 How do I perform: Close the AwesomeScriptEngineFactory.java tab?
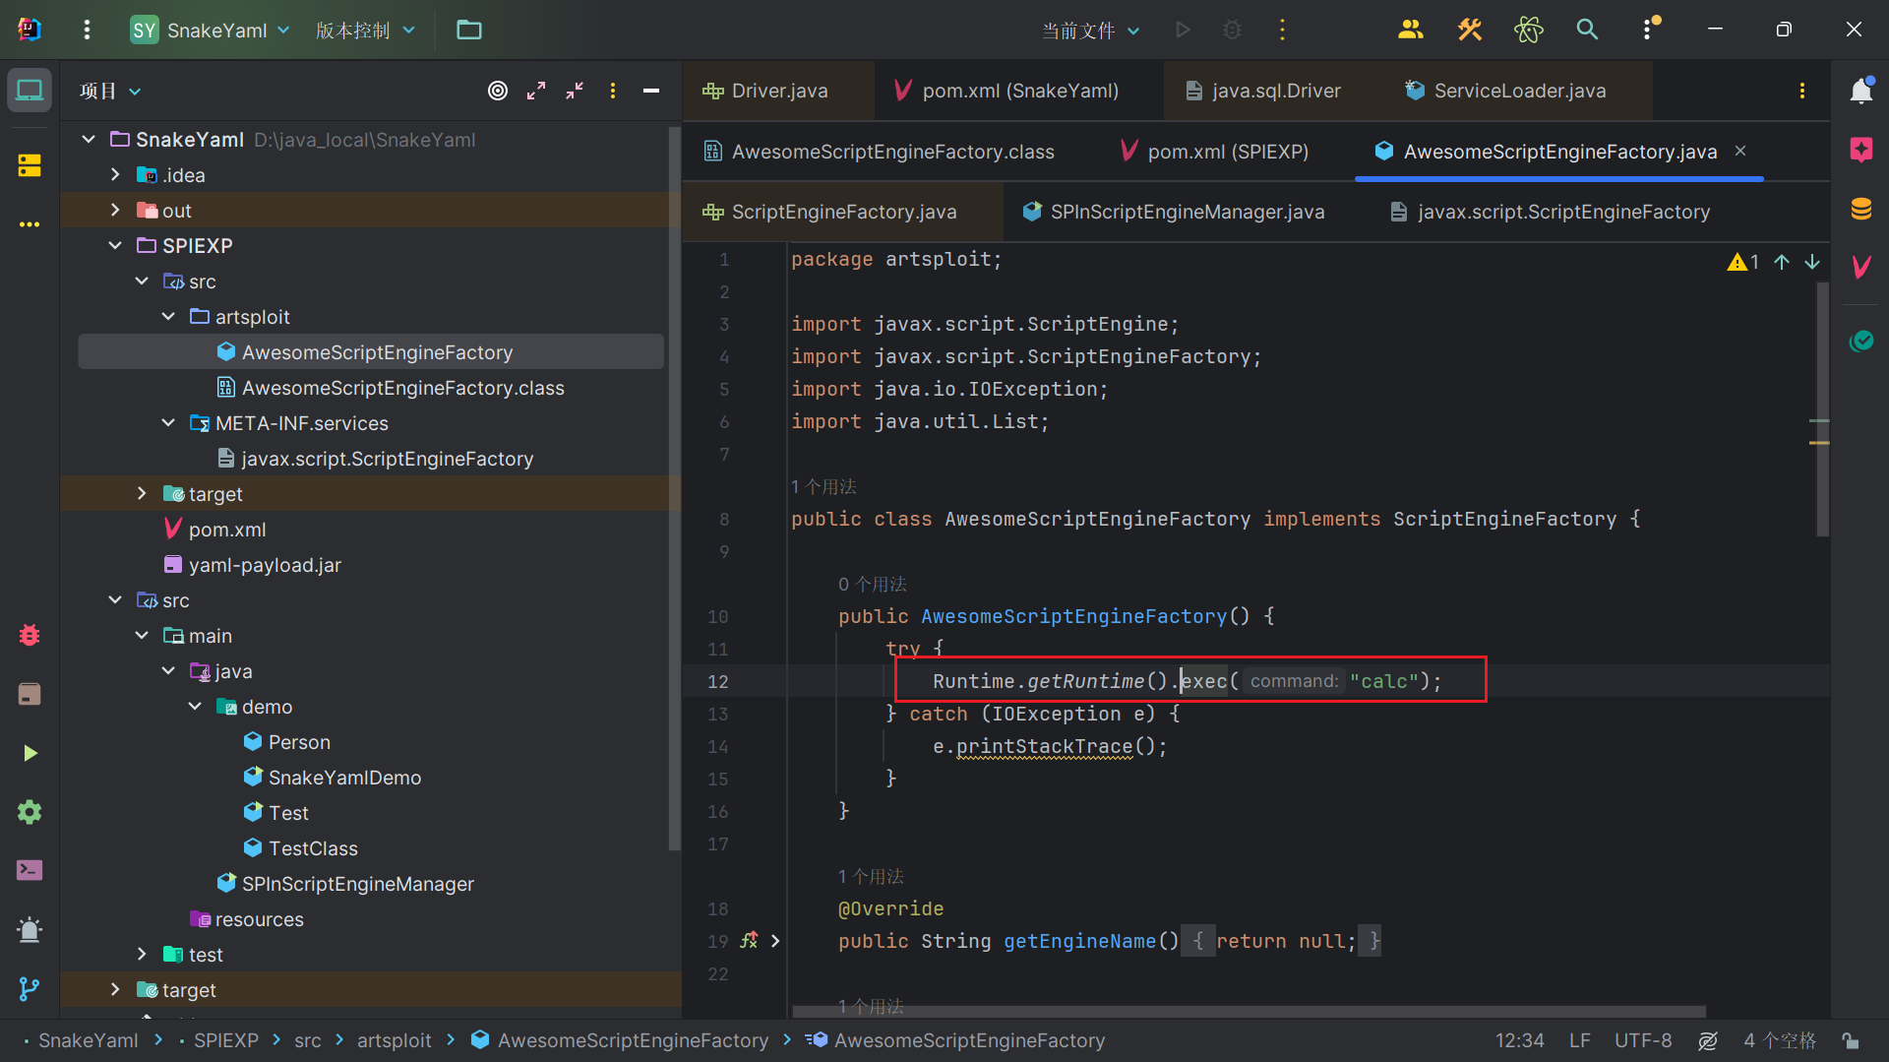(x=1740, y=151)
